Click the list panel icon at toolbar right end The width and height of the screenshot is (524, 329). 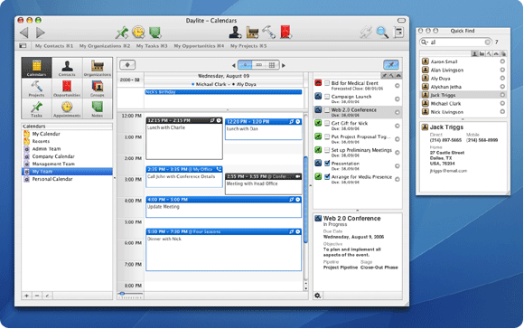coord(398,33)
